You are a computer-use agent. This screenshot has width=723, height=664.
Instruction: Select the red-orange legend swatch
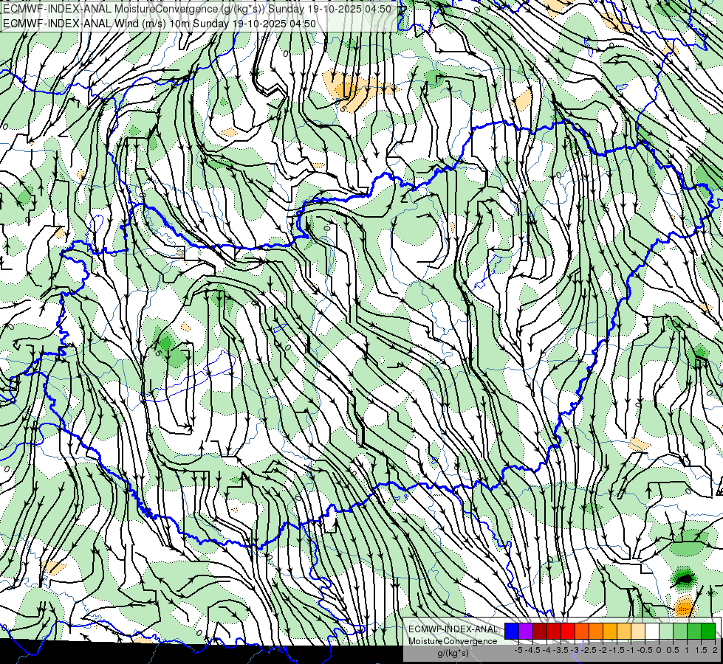(x=582, y=631)
